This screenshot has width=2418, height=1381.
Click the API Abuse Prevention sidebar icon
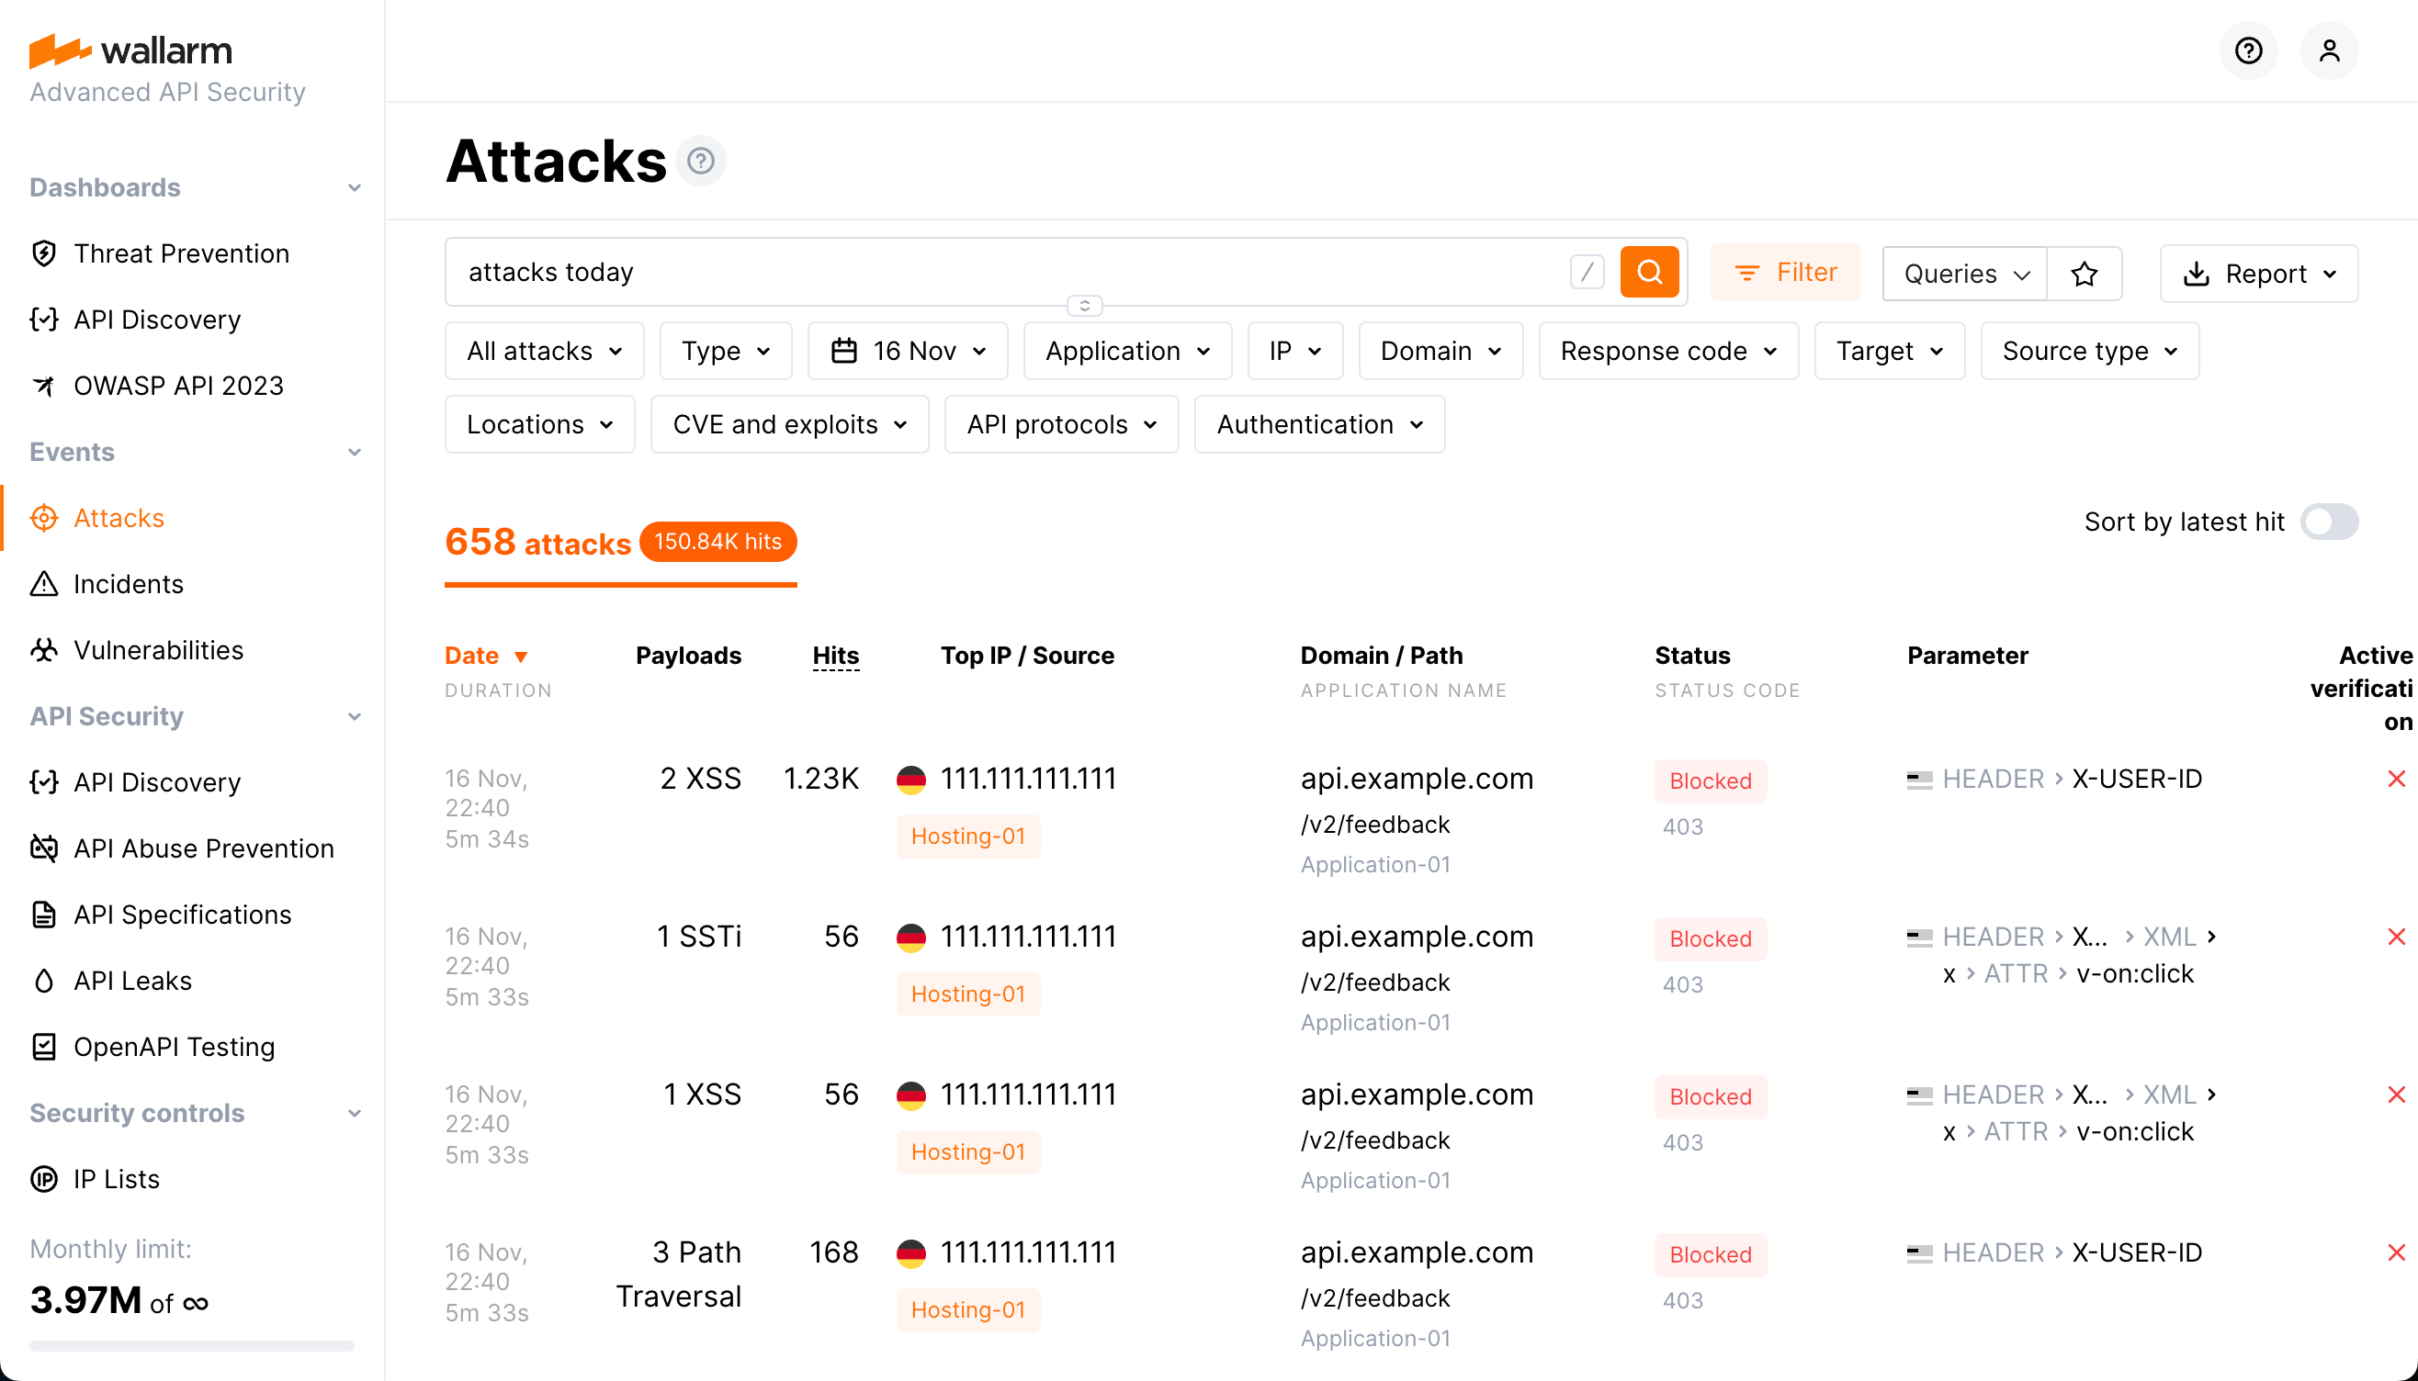44,848
